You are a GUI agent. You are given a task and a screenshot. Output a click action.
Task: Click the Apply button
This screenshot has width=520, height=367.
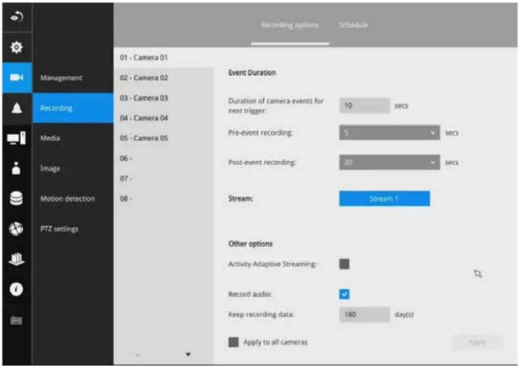[477, 342]
